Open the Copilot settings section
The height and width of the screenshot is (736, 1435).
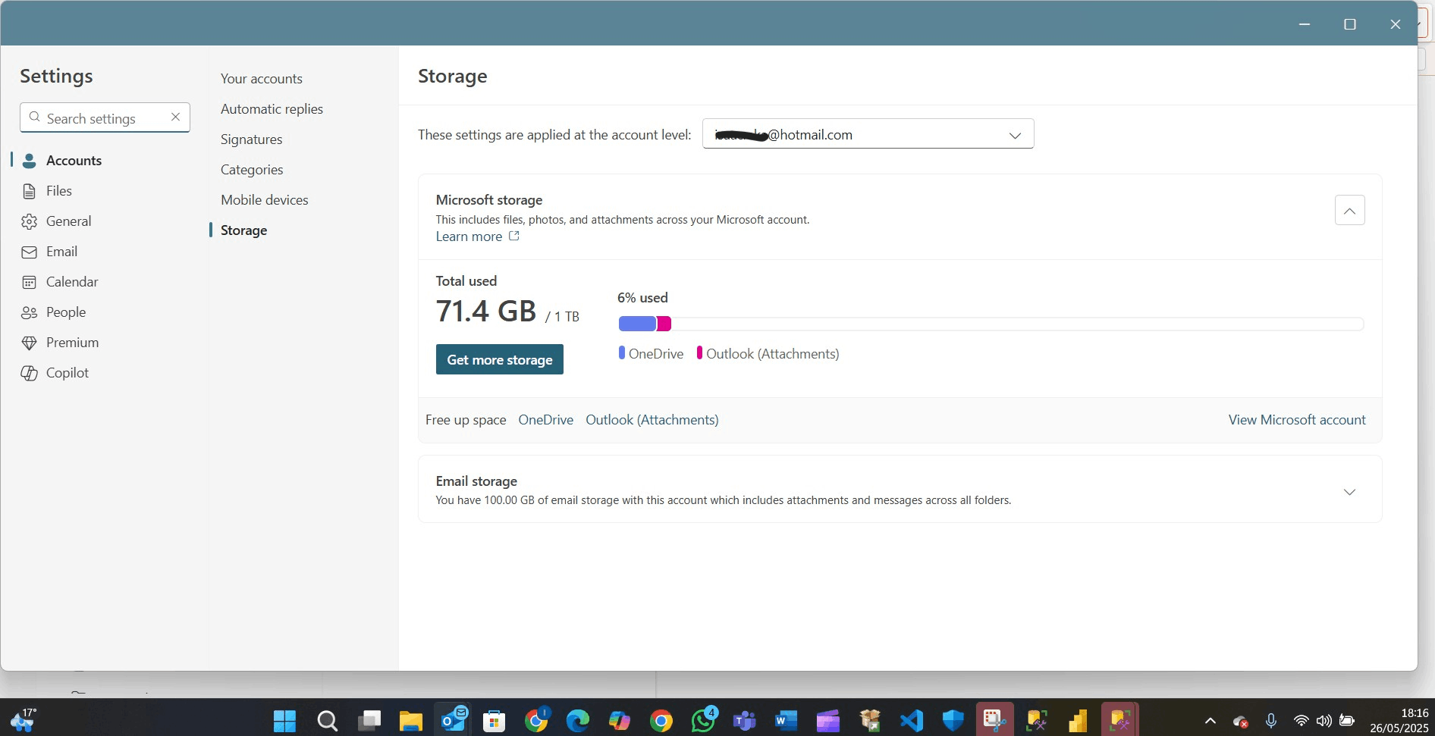[67, 372]
